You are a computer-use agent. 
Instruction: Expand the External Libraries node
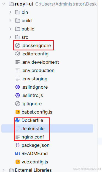click(x=4, y=170)
